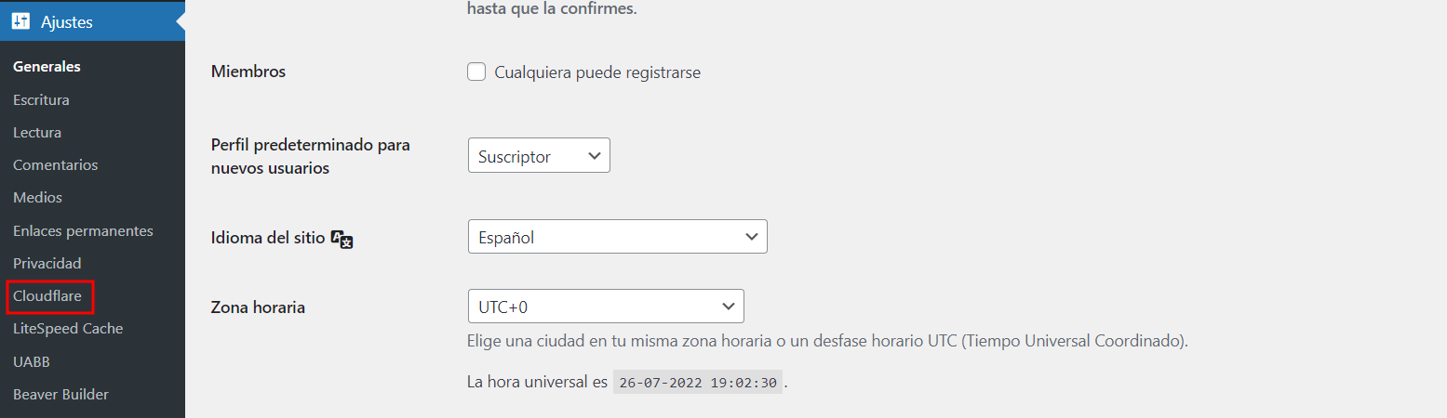Enable 'Cualquiera puede registrarse' checkbox

tap(476, 72)
